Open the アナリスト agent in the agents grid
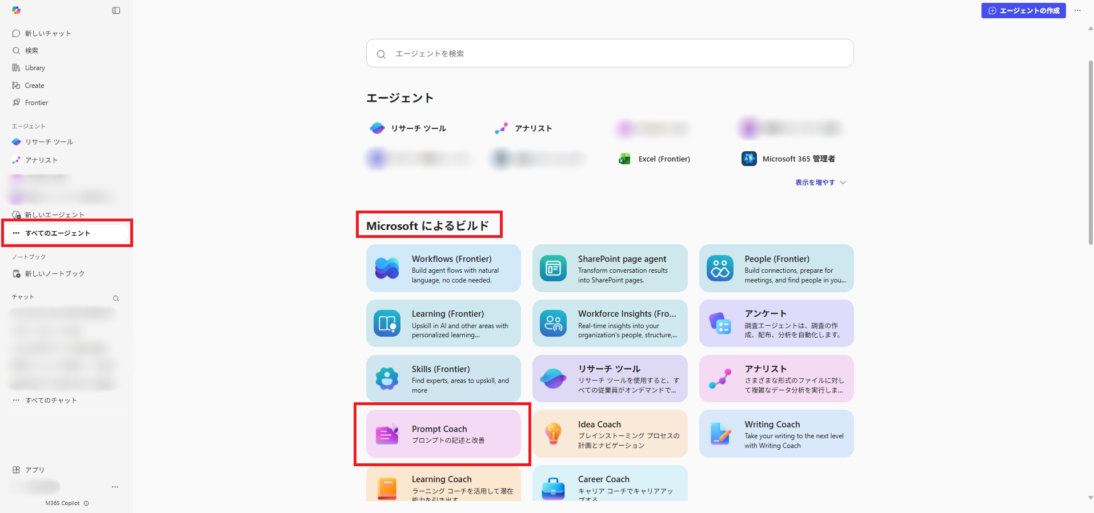Viewport: 1094px width, 513px height. click(523, 128)
